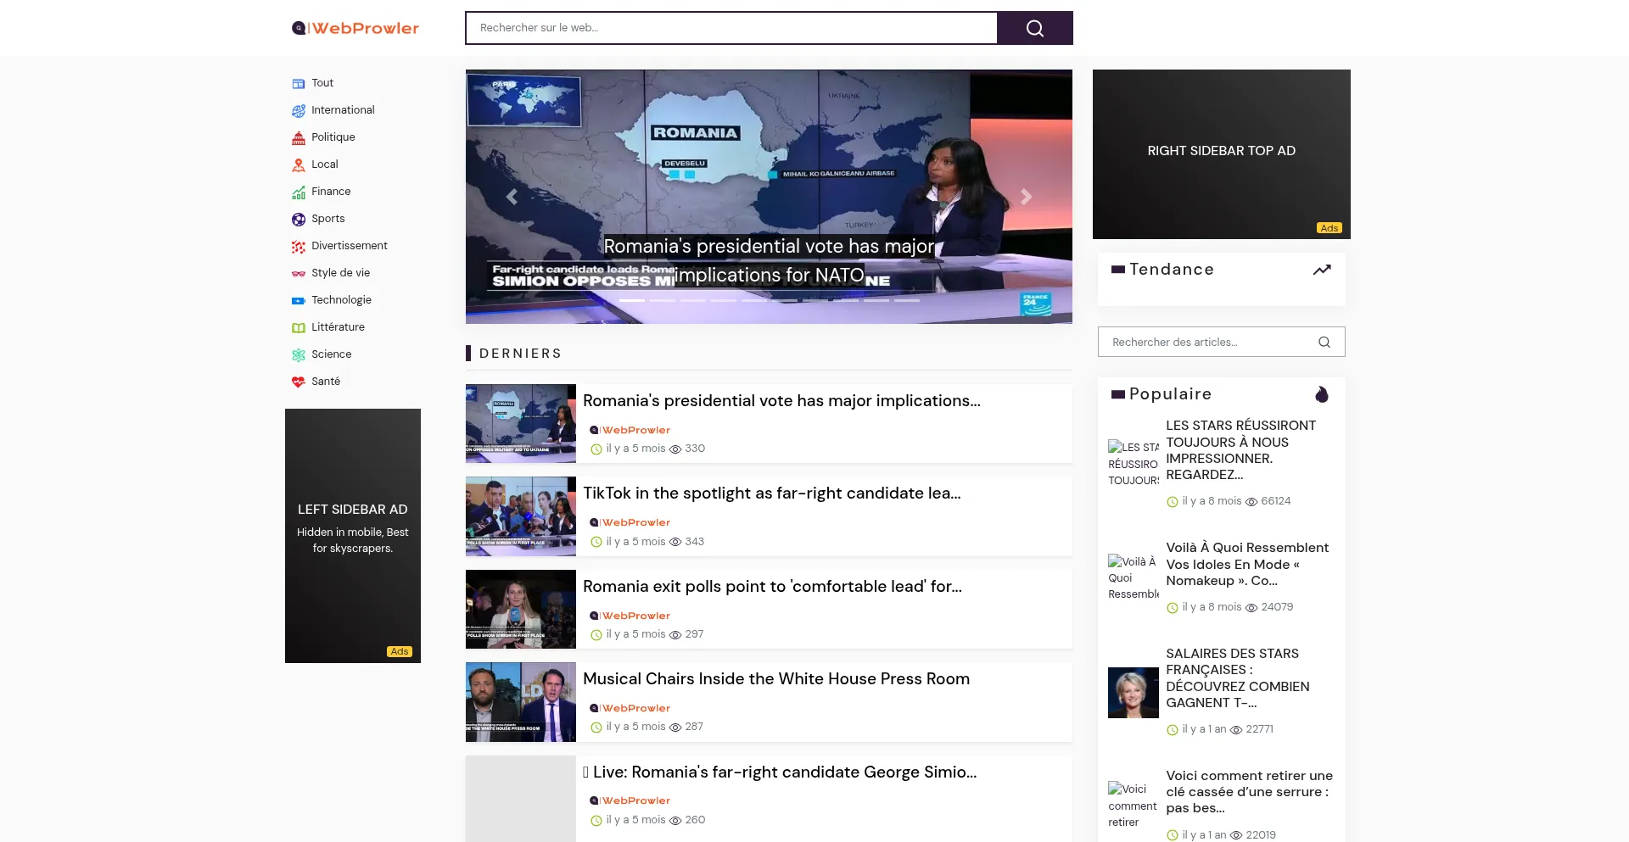Click the Finance chart icon
1629x842 pixels.
[x=299, y=192]
